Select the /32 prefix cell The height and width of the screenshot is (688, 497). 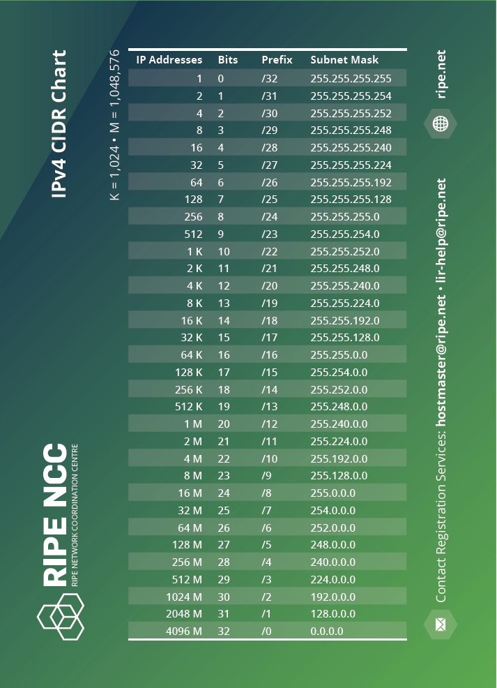[x=270, y=79]
